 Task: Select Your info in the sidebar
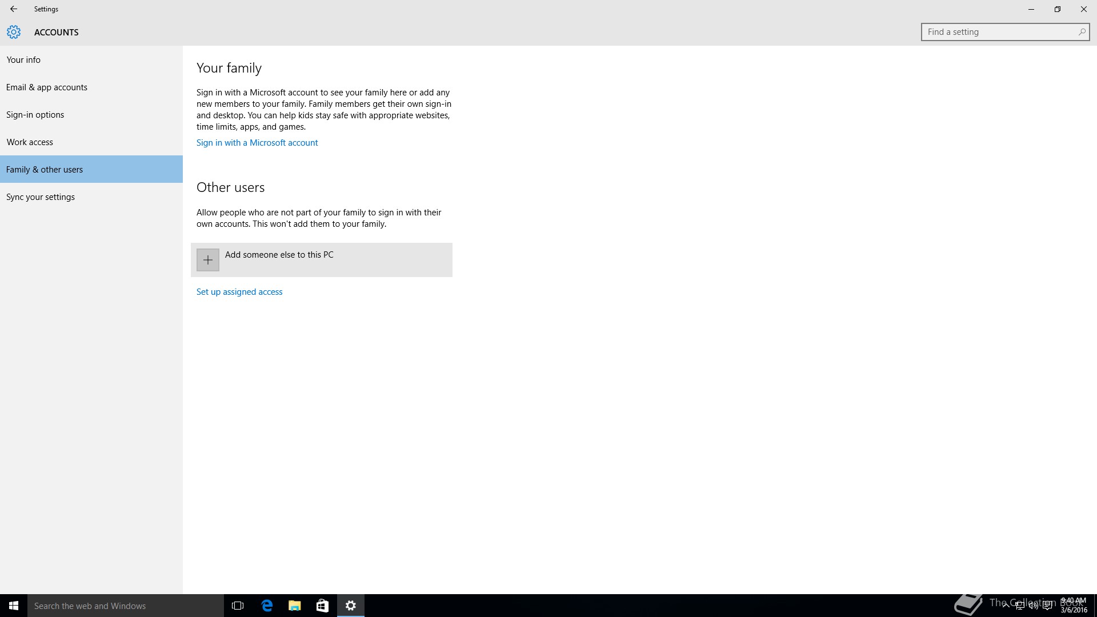[91, 59]
